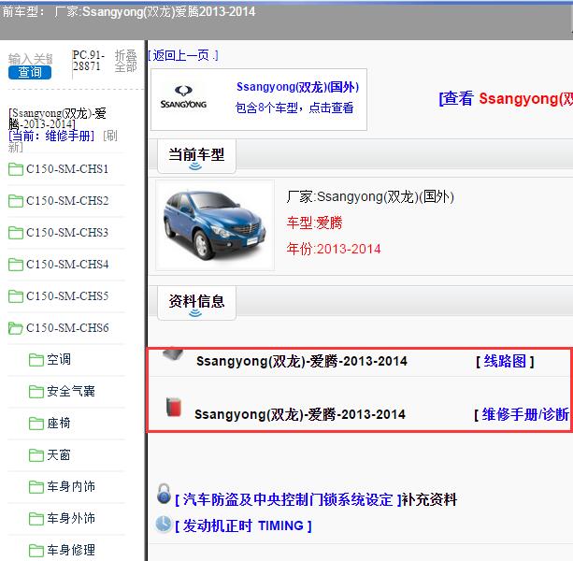Click folder icon next to 车身修理

pos(36,551)
